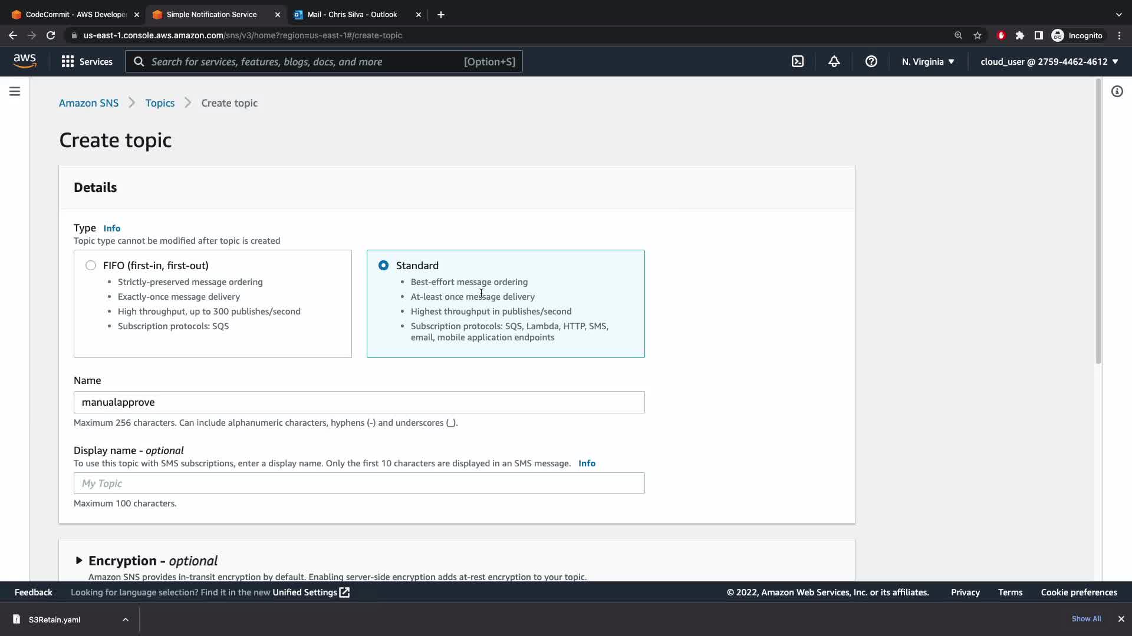
Task: Open the info panel icon
Action: click(1117, 91)
